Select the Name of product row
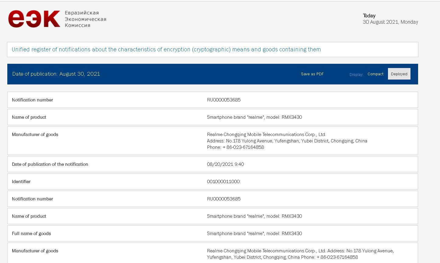440x263 pixels. 29,117
